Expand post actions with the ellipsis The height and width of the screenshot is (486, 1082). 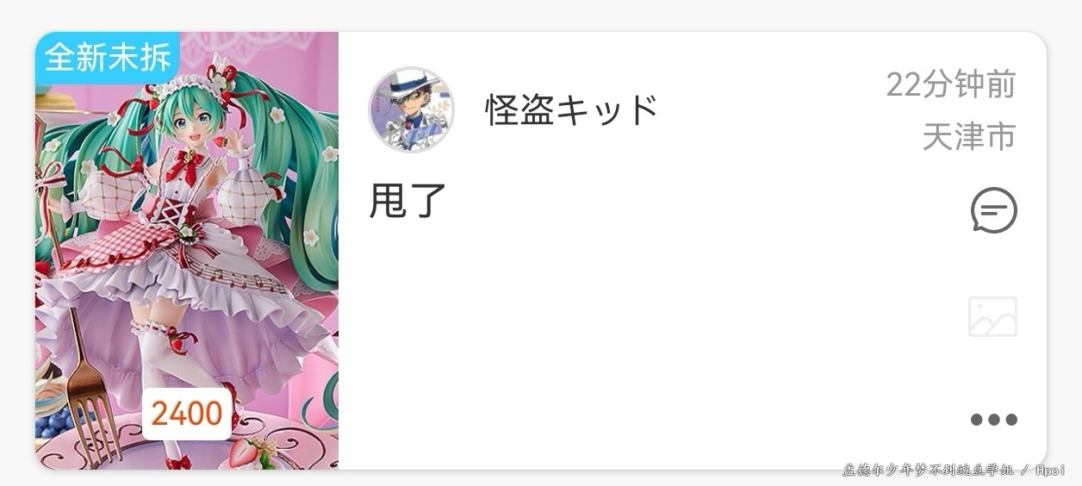coord(993,420)
